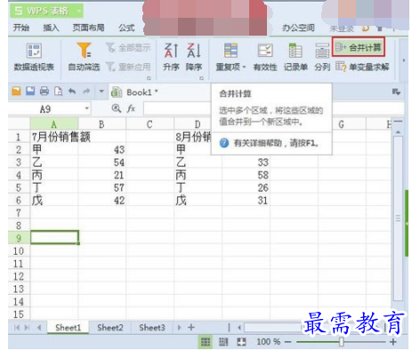The width and height of the screenshot is (412, 351).
Task: Switch to page break preview icon
Action: pos(223,342)
